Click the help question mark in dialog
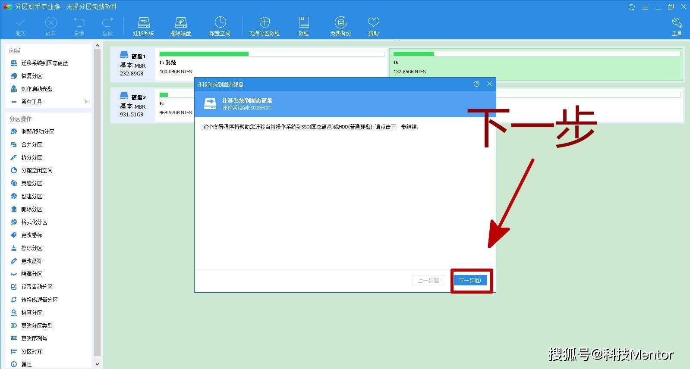Screen dimensions: 690x369 click(476, 84)
